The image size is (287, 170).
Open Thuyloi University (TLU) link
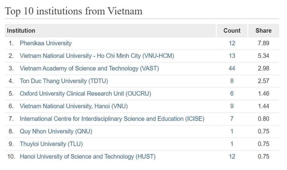(x=51, y=144)
